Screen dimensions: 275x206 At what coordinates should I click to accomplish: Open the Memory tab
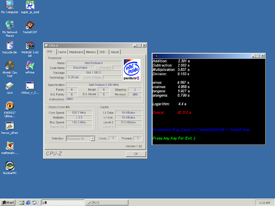[91, 52]
